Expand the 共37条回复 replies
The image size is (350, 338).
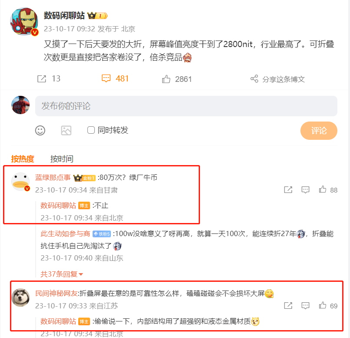[x=62, y=274]
